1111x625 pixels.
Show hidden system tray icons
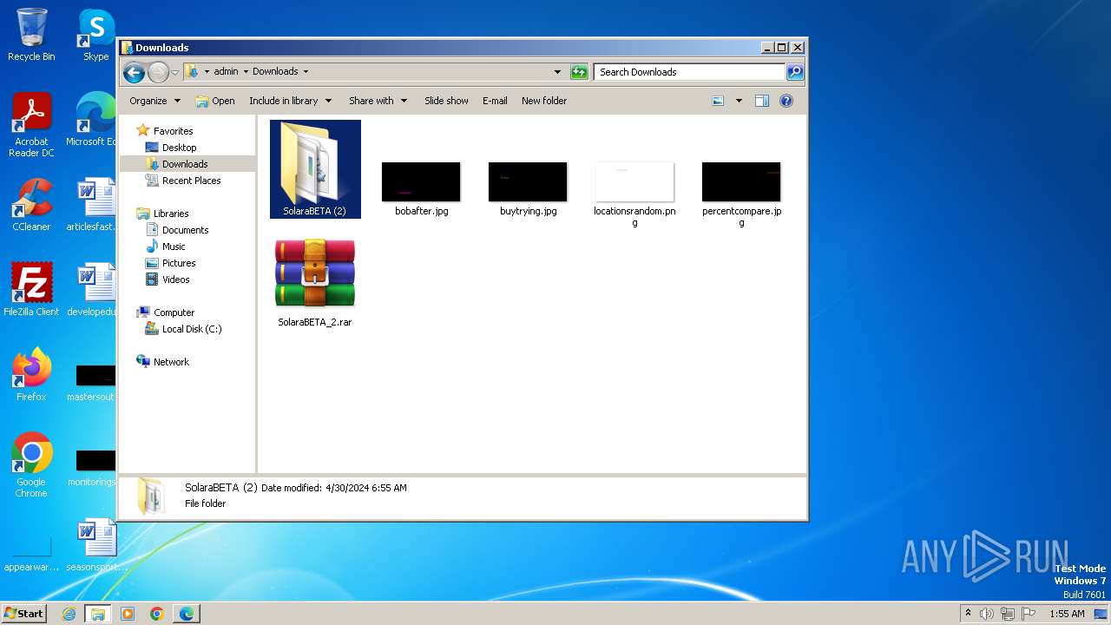968,614
